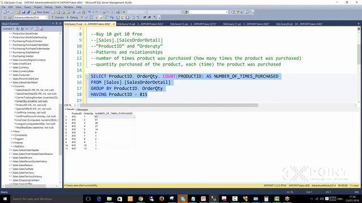Image resolution: width=362 pixels, height=203 pixels.
Task: Click the Cut scissors icon
Action: 74,12
